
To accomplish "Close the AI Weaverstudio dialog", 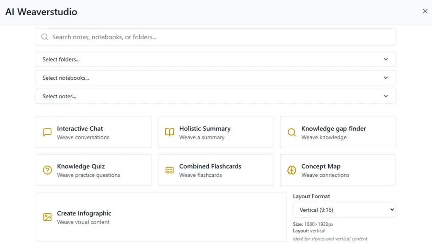I will coord(425,11).
